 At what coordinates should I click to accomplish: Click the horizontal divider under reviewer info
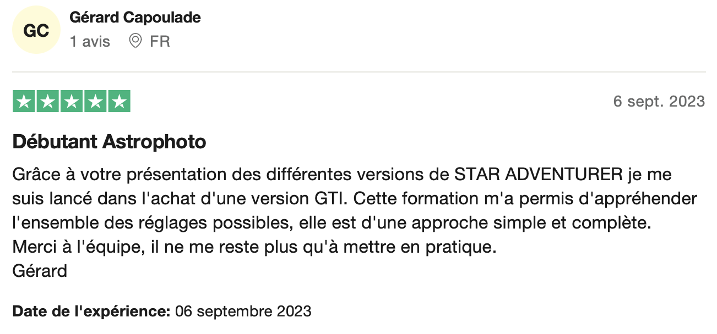pyautogui.click(x=358, y=72)
